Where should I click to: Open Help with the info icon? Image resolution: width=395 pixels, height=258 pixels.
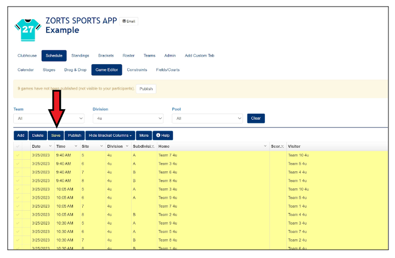tap(163, 135)
